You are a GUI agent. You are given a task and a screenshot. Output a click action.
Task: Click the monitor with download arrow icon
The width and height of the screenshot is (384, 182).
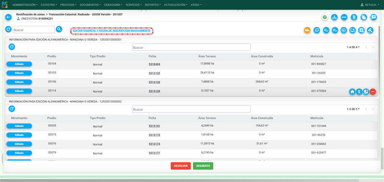point(353,30)
